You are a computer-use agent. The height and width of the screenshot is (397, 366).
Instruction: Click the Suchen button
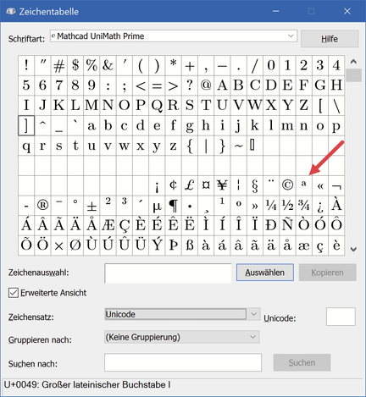coord(302,362)
